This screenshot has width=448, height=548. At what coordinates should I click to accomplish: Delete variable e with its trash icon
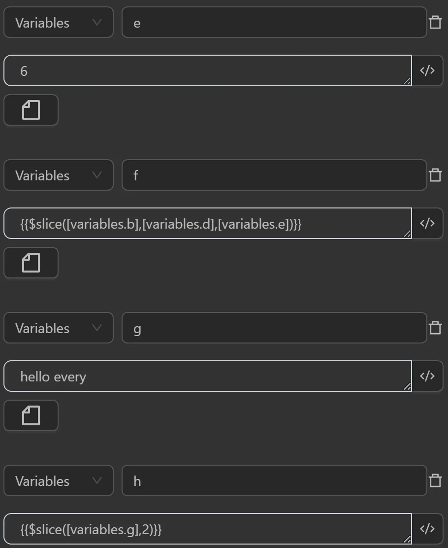[x=435, y=22]
